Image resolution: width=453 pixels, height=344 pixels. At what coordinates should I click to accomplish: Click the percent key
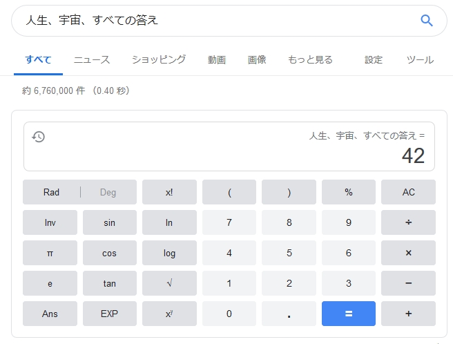(349, 192)
